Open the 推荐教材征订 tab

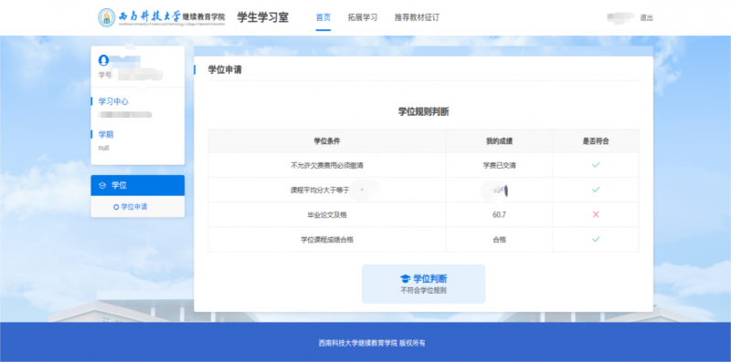click(x=417, y=17)
